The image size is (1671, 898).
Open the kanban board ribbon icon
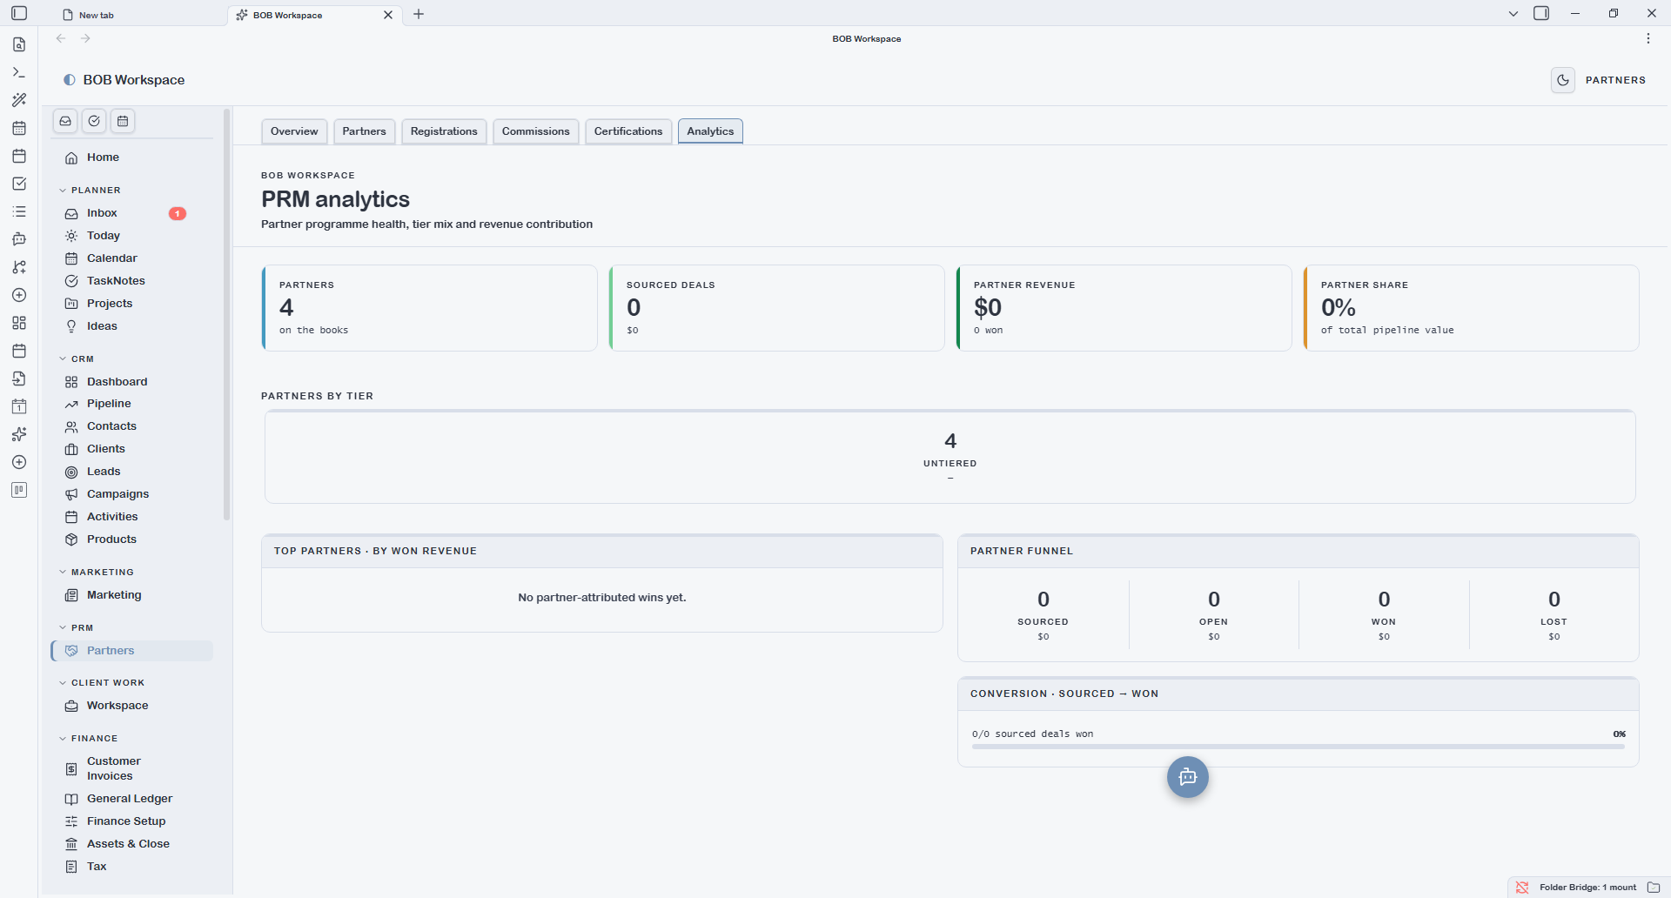(x=19, y=490)
